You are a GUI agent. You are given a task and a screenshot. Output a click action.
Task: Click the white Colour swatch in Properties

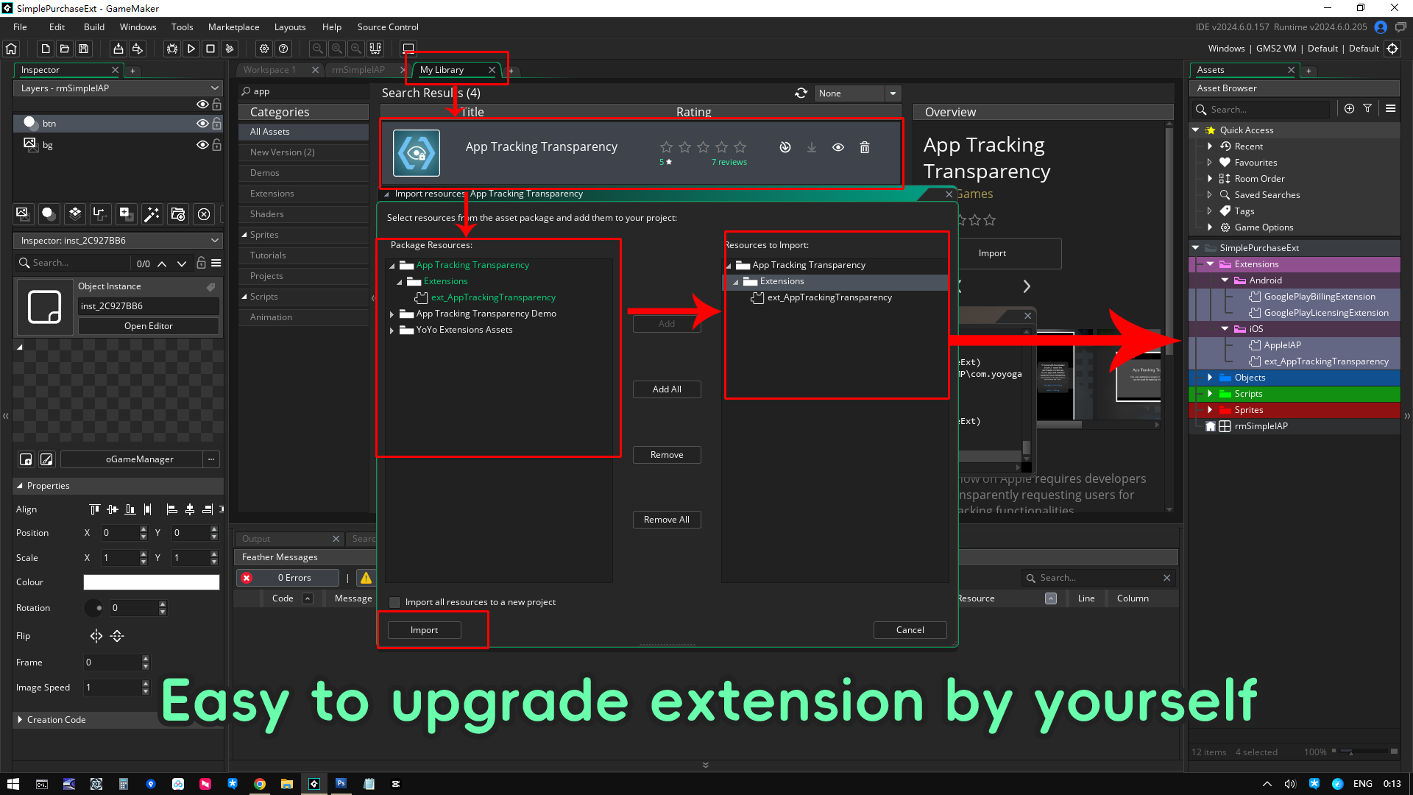click(x=151, y=582)
